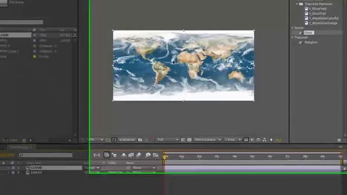Toggle the Region of Interest icon
Screen dimensions: 347x195
point(183,140)
